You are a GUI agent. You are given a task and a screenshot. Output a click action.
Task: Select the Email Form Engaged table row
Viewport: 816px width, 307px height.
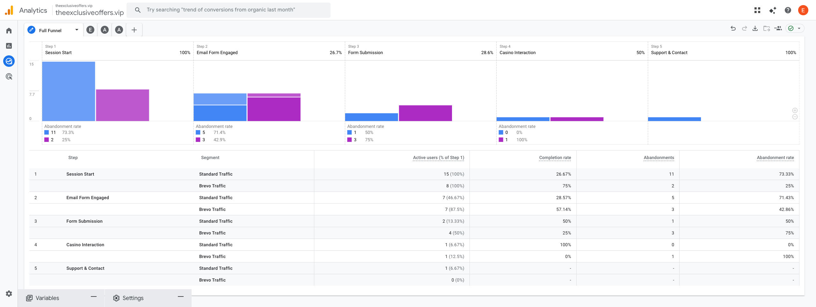(x=414, y=198)
